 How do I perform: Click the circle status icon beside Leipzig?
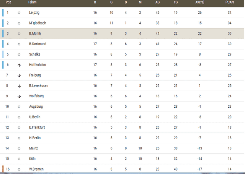tap(19, 13)
